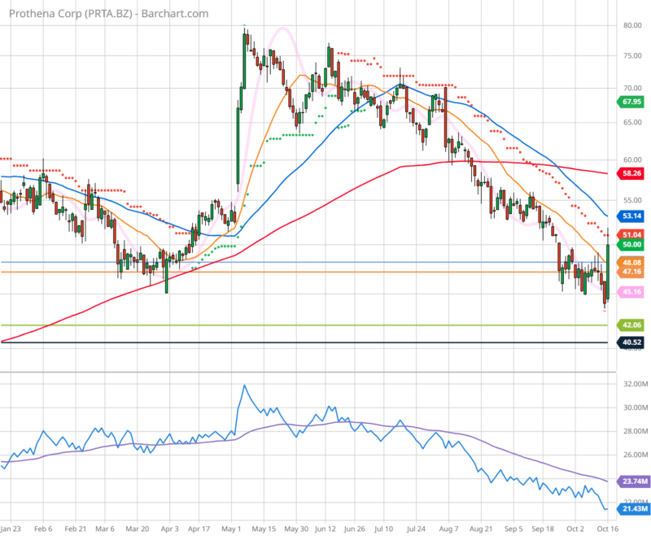
Task: Click the Sep 5 date label
Action: coord(513,529)
